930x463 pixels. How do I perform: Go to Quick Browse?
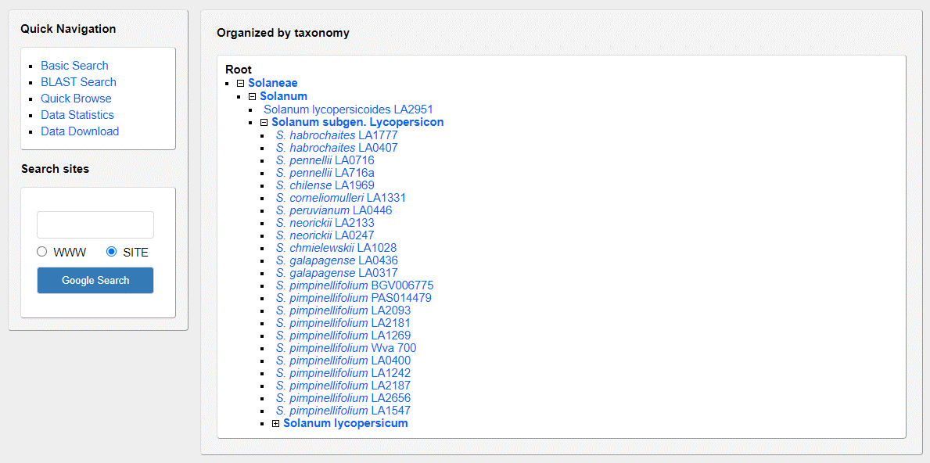(x=76, y=99)
